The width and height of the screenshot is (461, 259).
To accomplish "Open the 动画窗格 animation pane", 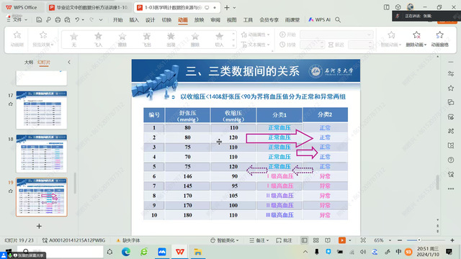I will point(439,39).
